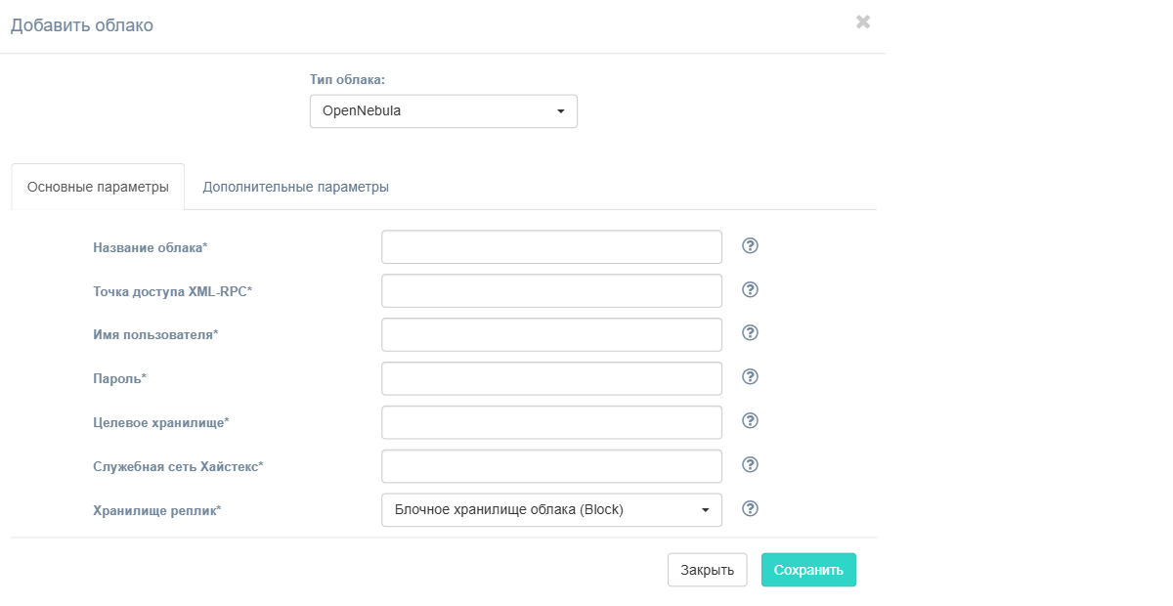Focus the Целевое хранилище input
The width and height of the screenshot is (1173, 606).
click(x=550, y=421)
